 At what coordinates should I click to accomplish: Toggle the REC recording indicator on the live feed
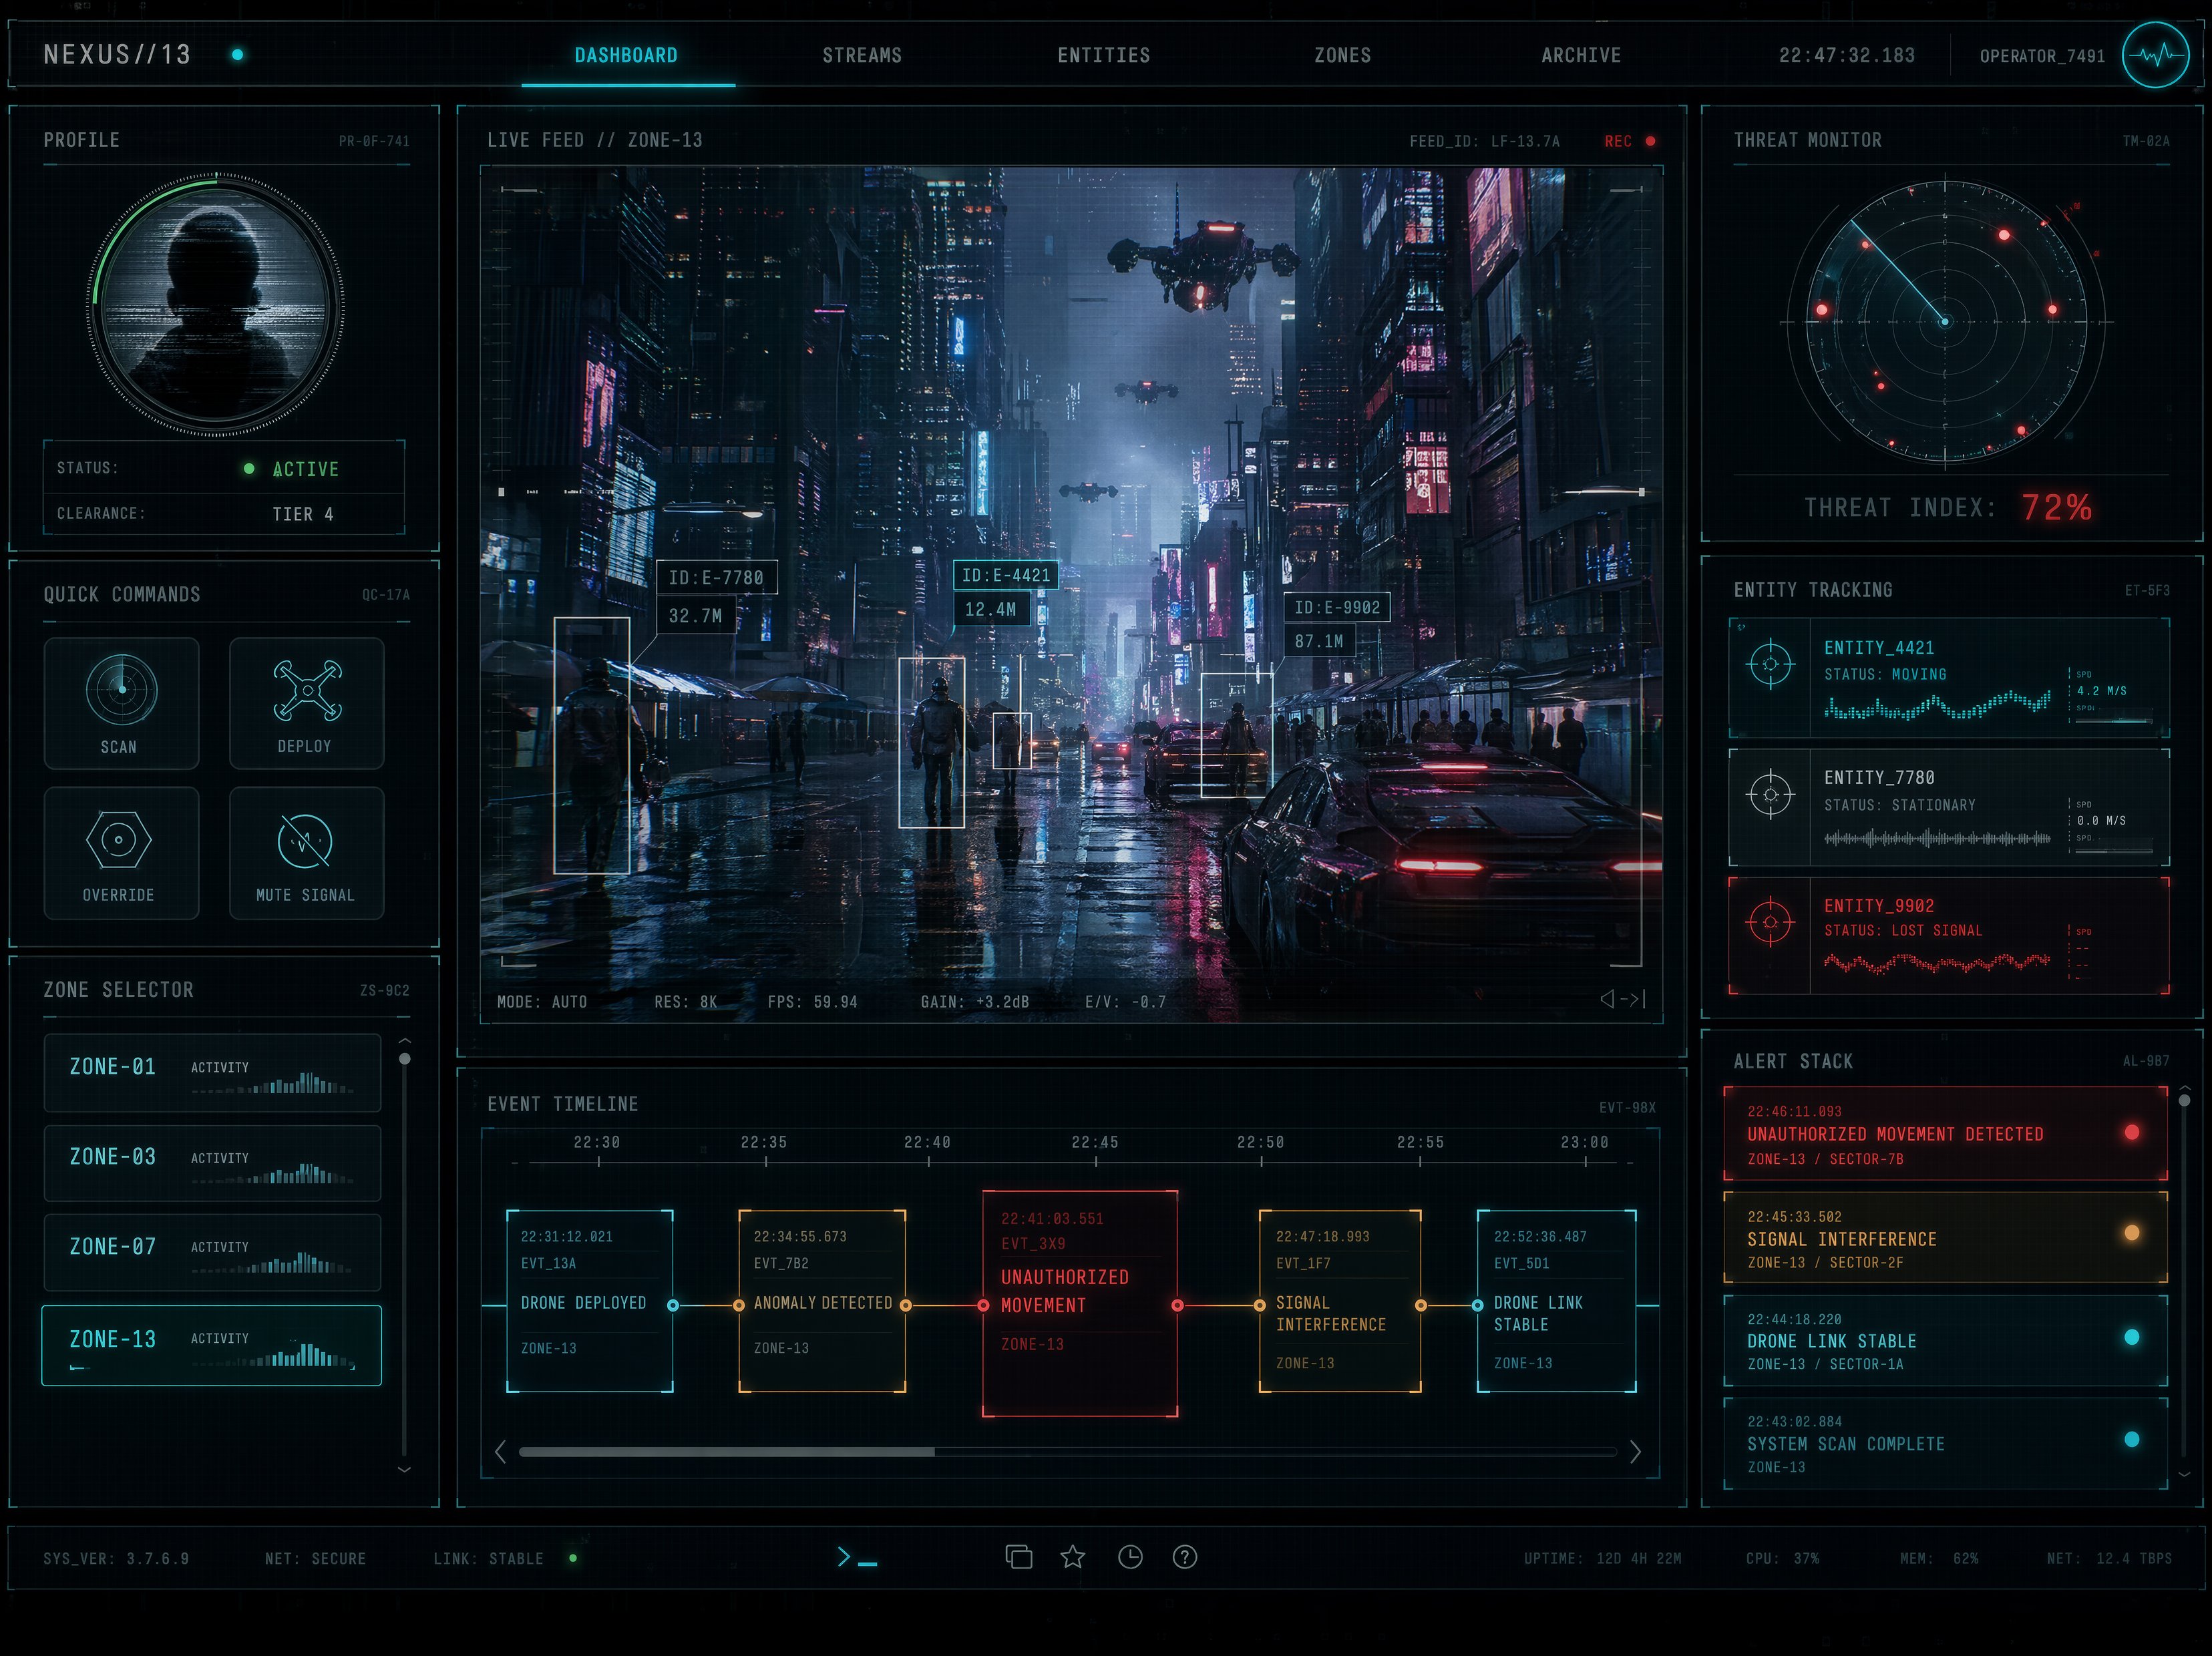1646,141
